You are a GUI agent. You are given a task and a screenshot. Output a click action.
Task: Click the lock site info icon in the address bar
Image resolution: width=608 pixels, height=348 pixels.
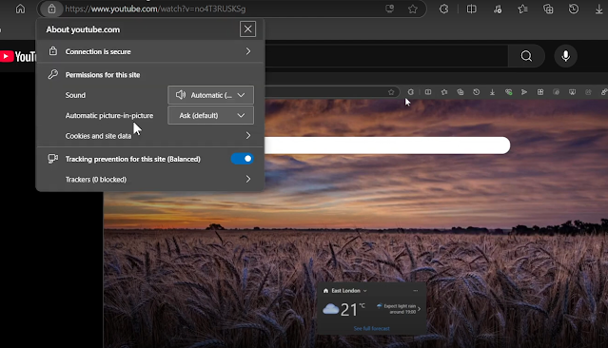[51, 9]
